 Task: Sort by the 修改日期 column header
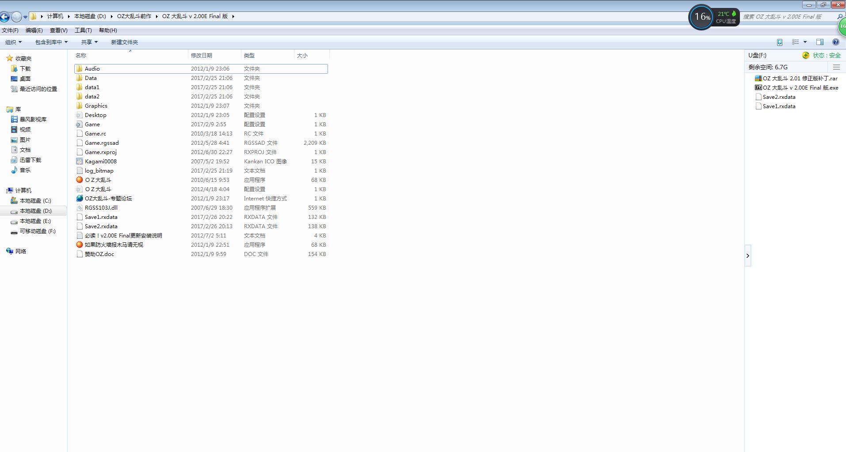pyautogui.click(x=214, y=55)
